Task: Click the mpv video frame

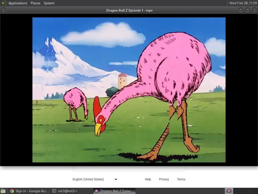Action: 129,90
